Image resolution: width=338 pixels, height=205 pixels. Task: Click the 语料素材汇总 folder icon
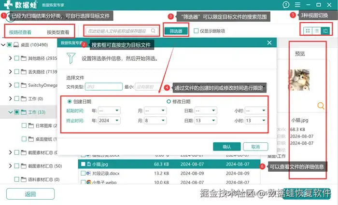point(24,179)
